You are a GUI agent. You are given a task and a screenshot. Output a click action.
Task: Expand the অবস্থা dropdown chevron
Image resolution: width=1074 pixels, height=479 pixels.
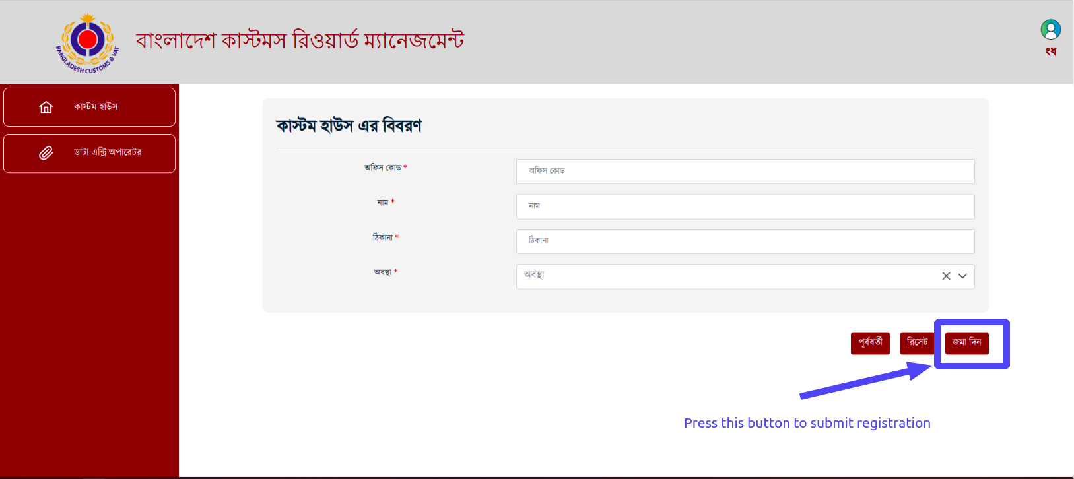pos(962,276)
